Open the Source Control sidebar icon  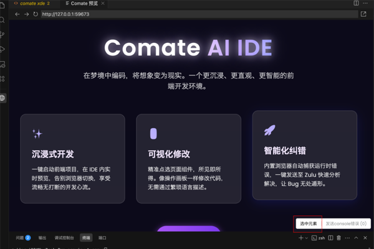click(2, 35)
